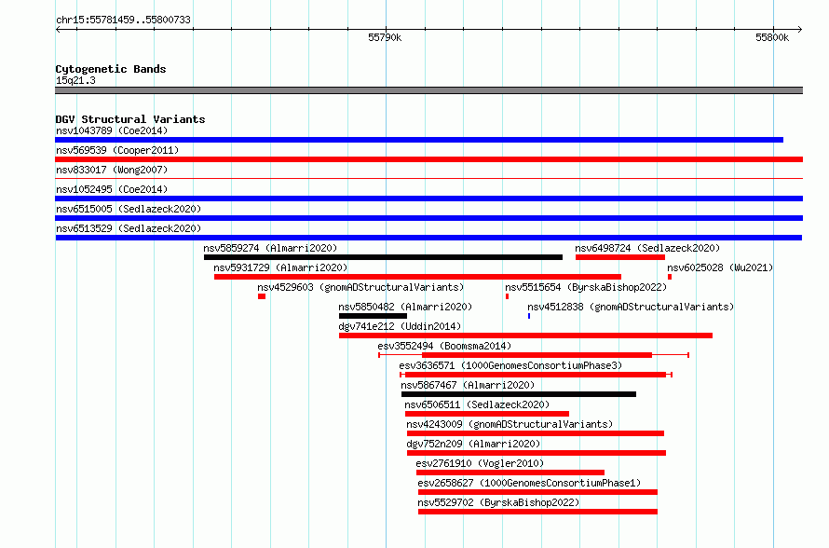
Task: Open the nsv6498724 (Sedlazeck2020) label
Action: [x=647, y=248]
